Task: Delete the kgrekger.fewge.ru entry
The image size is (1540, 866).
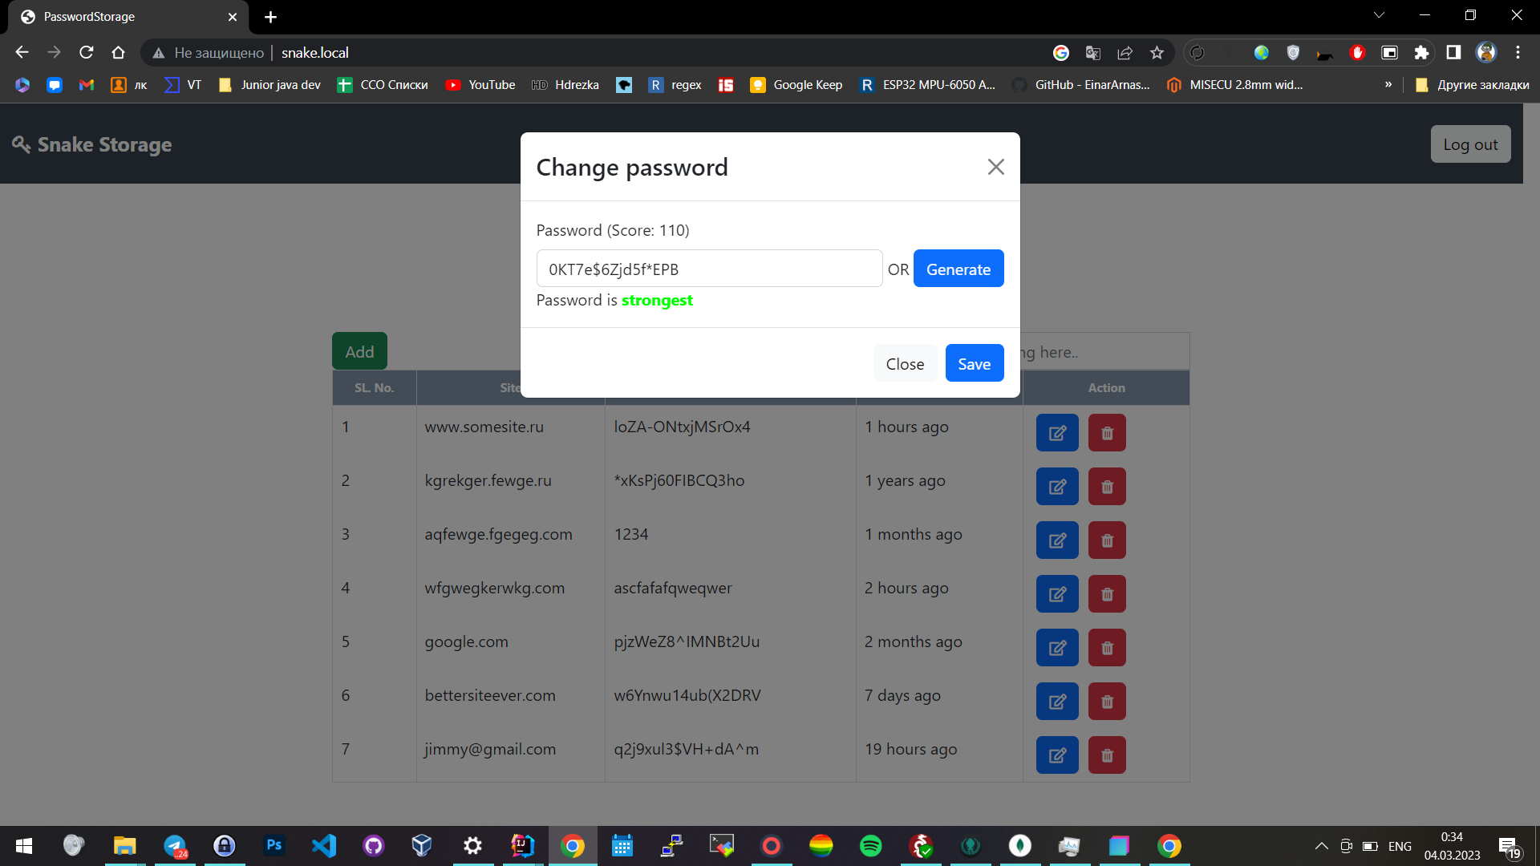Action: click(1107, 487)
